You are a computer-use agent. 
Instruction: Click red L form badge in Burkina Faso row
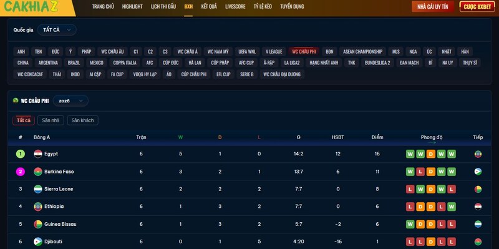tap(420, 172)
